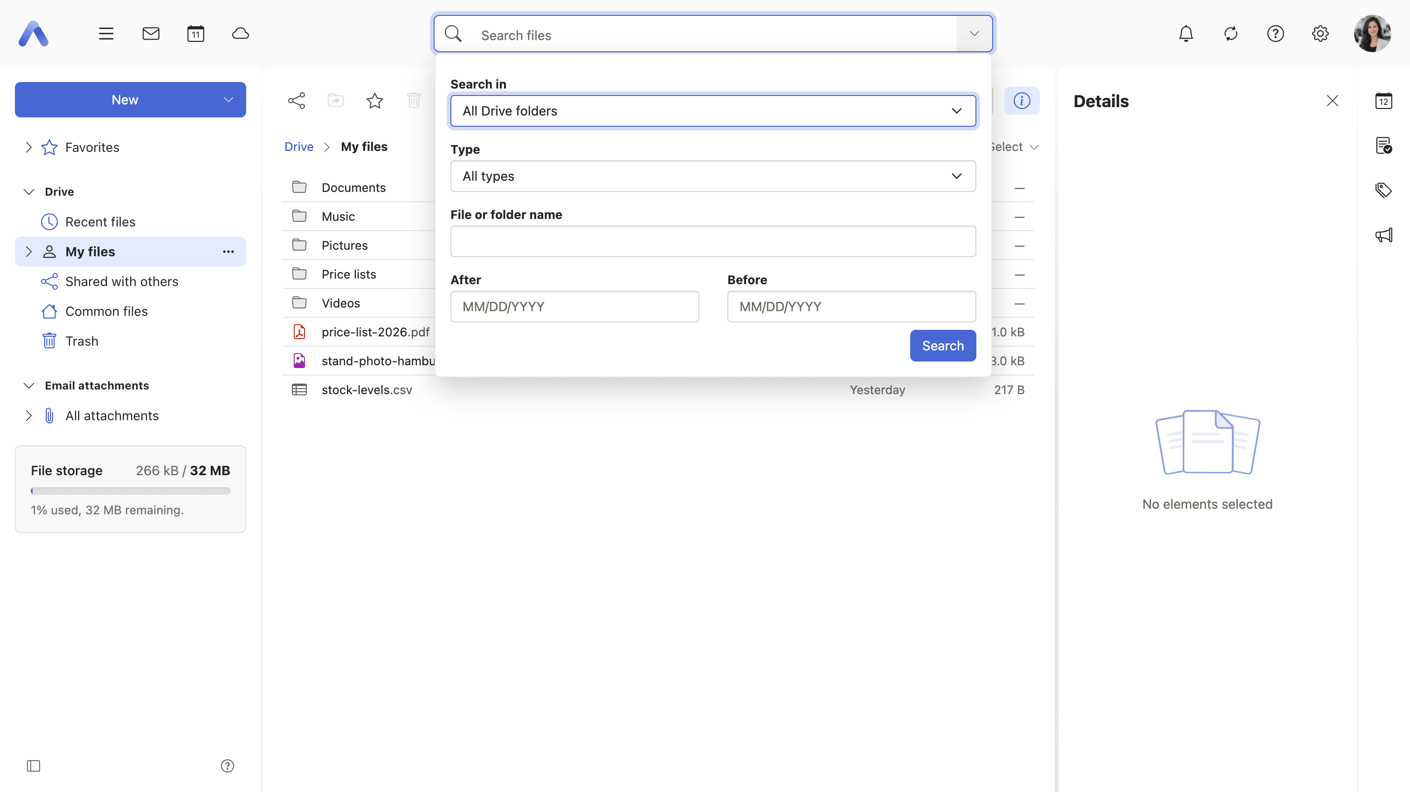Image resolution: width=1410 pixels, height=792 pixels.
Task: Close the Details panel
Action: coord(1332,101)
